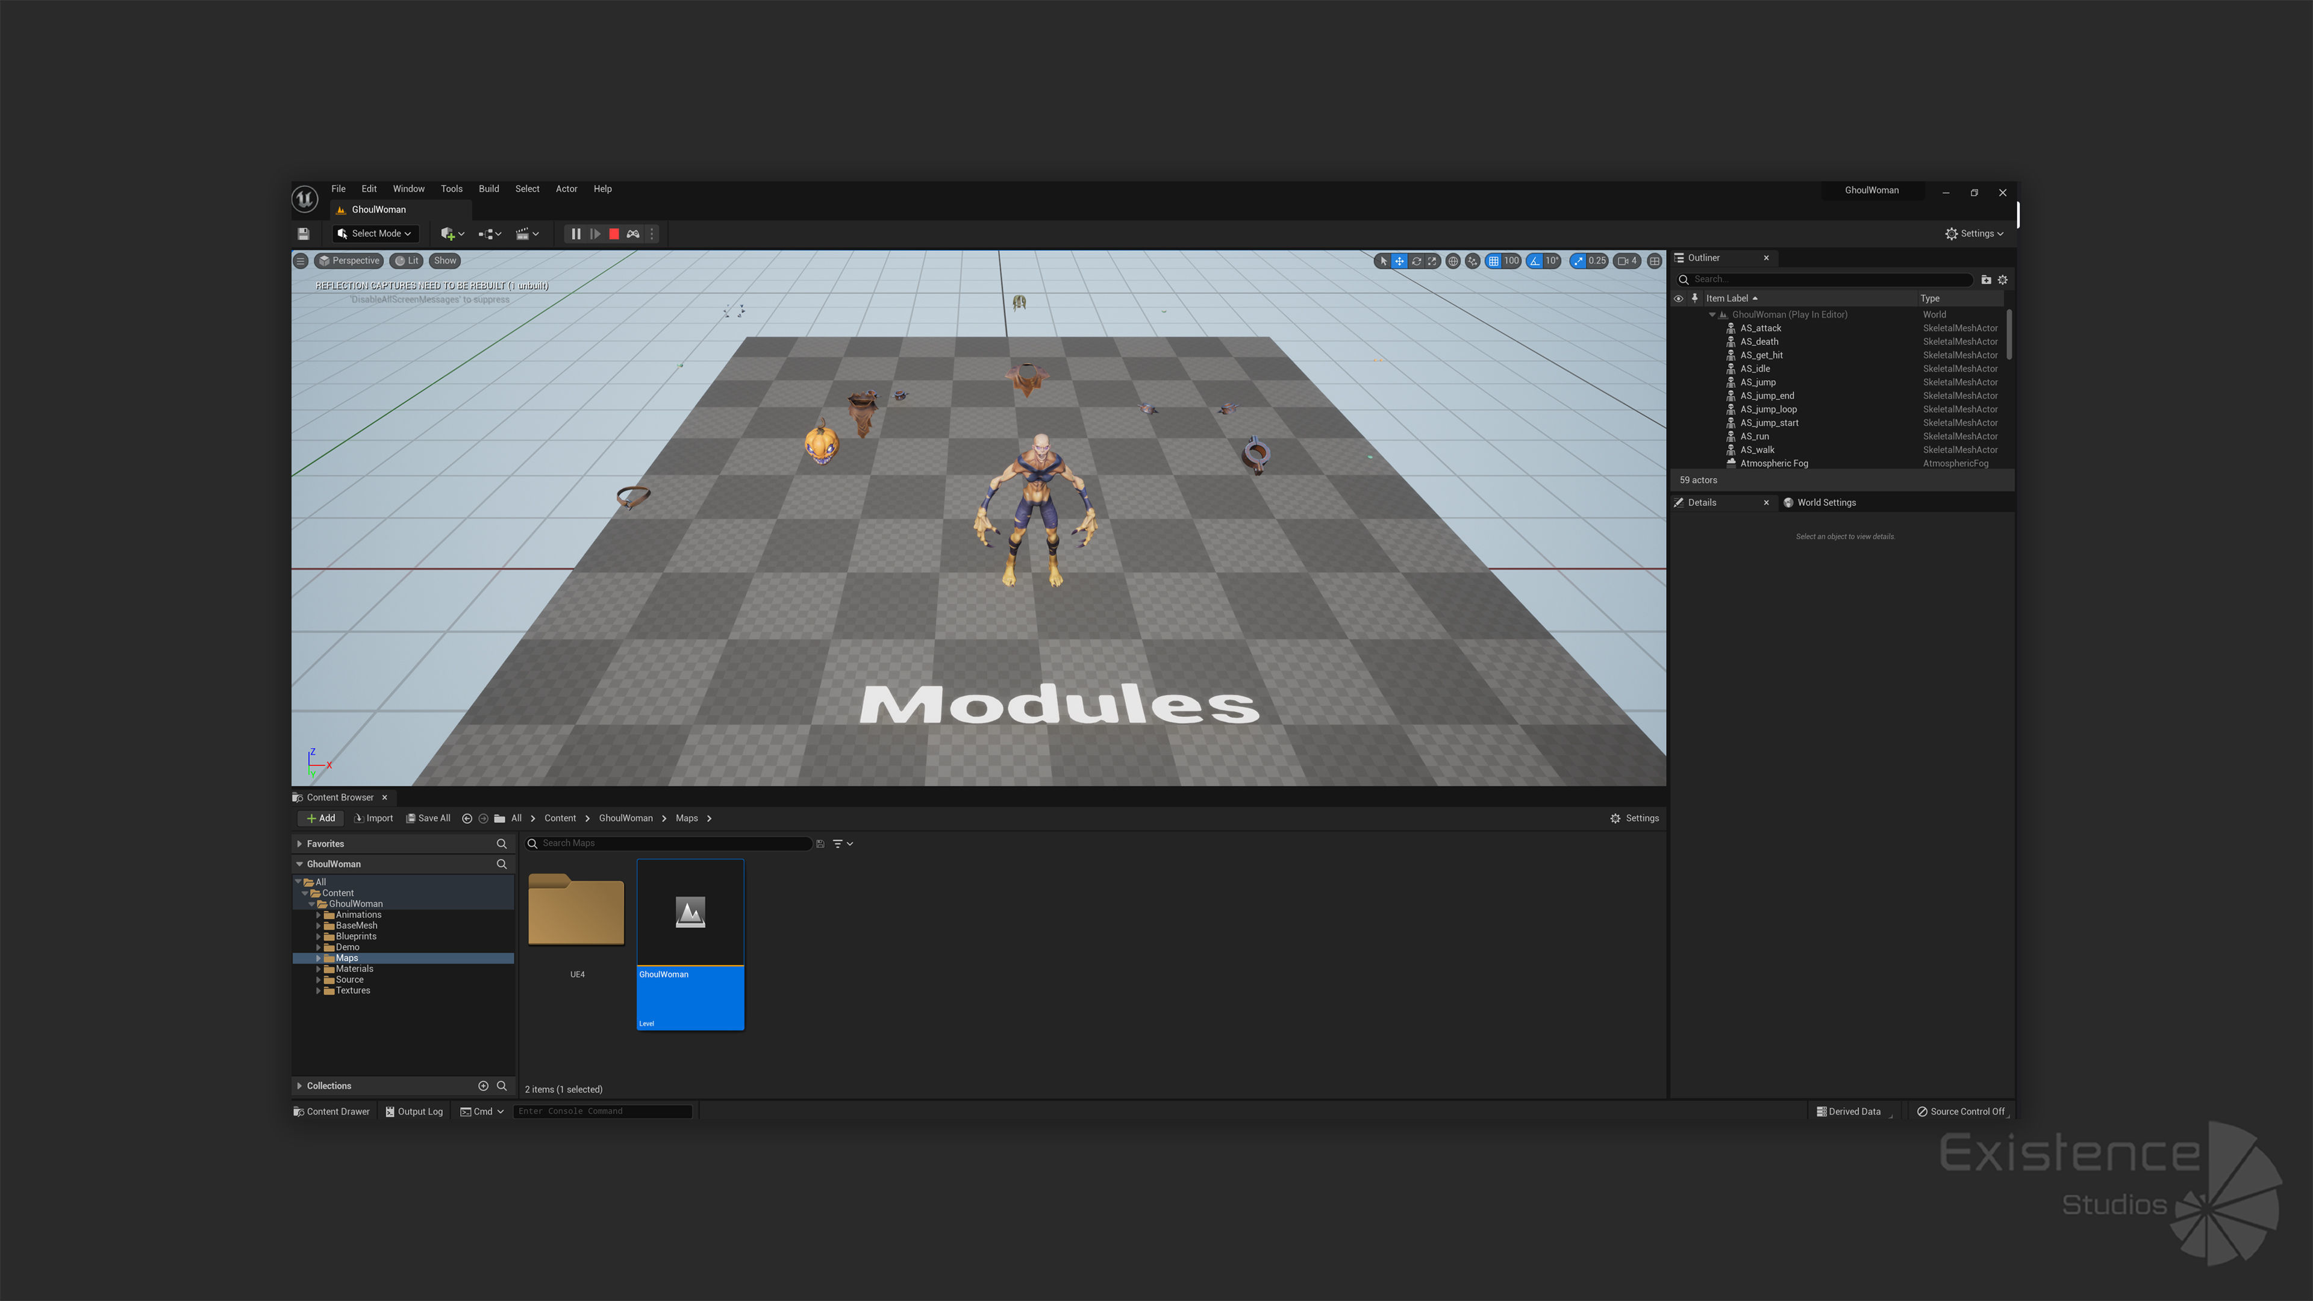2313x1301 pixels.
Task: Toggle rotation angle snapping
Action: (x=1535, y=261)
